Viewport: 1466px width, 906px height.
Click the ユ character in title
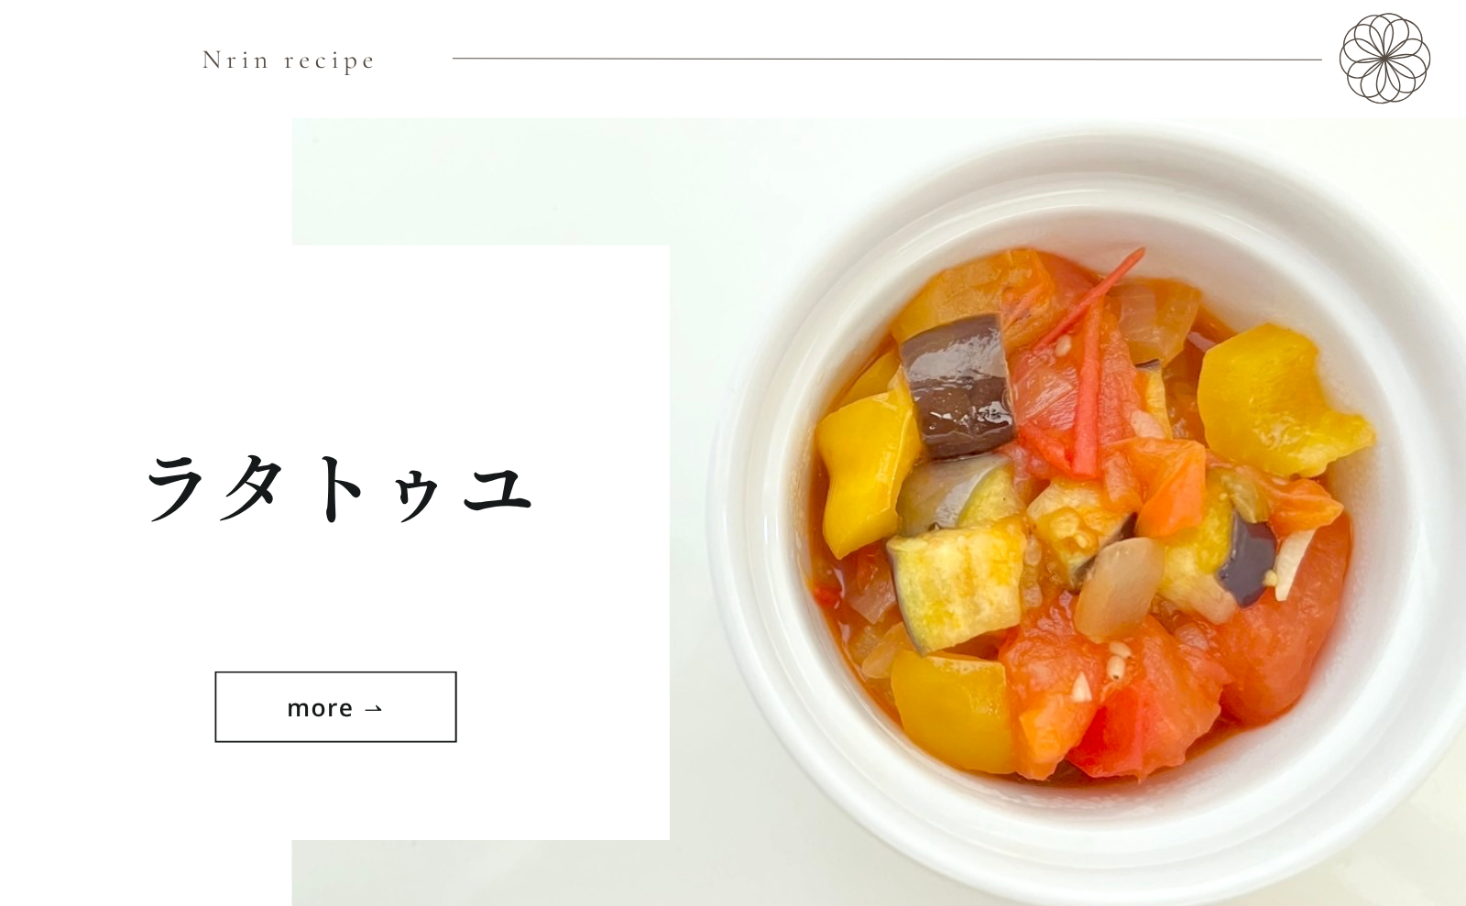click(x=498, y=489)
